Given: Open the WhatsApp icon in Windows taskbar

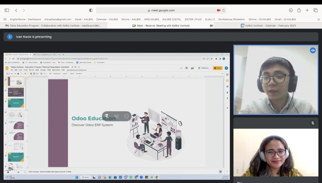Looking at the screenshot, I should 151,177.
